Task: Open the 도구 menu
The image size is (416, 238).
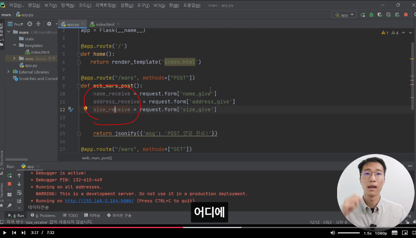Action: pos(143,5)
